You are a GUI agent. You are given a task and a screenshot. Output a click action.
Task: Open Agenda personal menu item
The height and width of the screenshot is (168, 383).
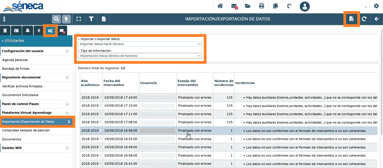[36, 60]
